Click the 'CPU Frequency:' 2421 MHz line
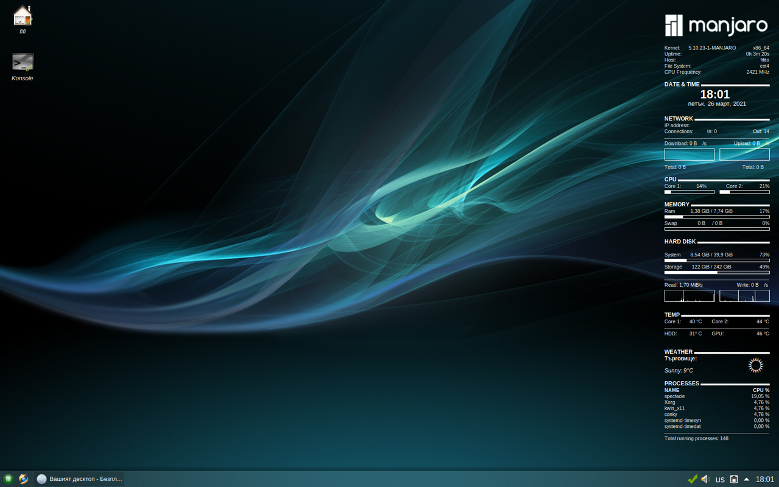 [x=717, y=72]
